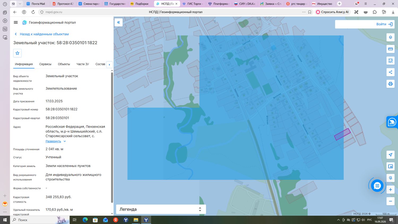The width and height of the screenshot is (398, 224).
Task: Expand the Легенда dropdown
Action: coord(161,209)
